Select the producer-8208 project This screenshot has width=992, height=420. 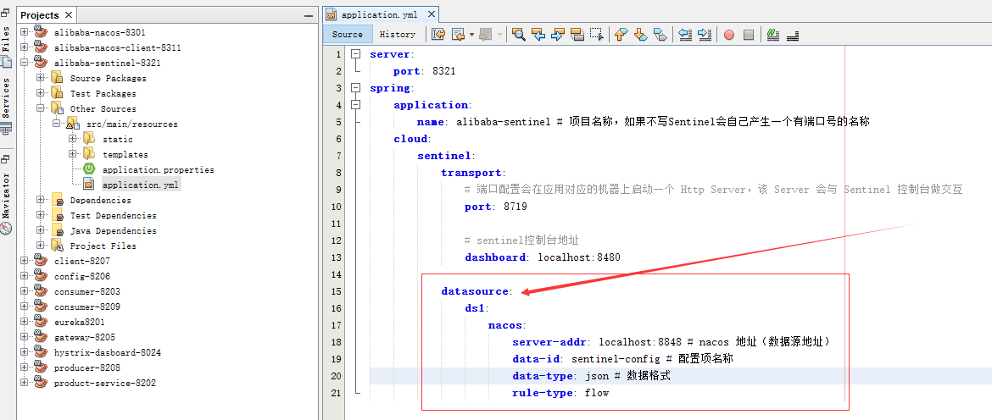tap(86, 367)
